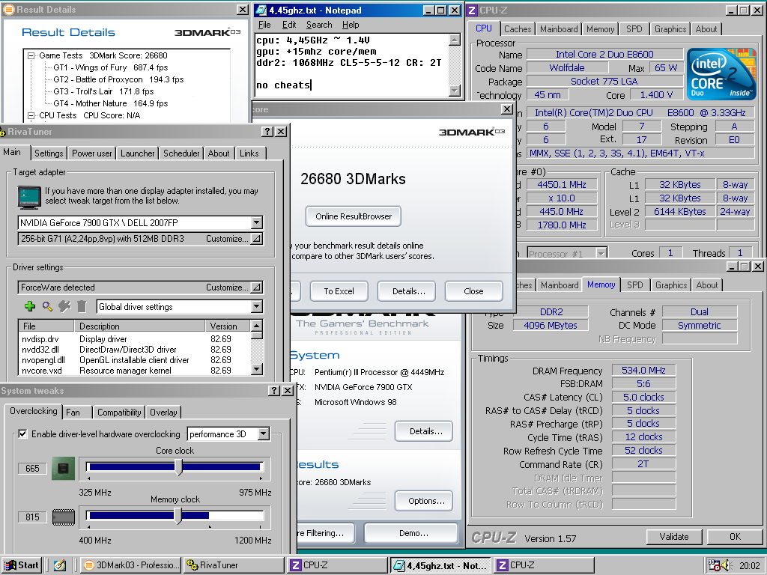Viewport: 767px width, 575px height.
Task: Click the quick launch icon next to Start
Action: click(60, 565)
